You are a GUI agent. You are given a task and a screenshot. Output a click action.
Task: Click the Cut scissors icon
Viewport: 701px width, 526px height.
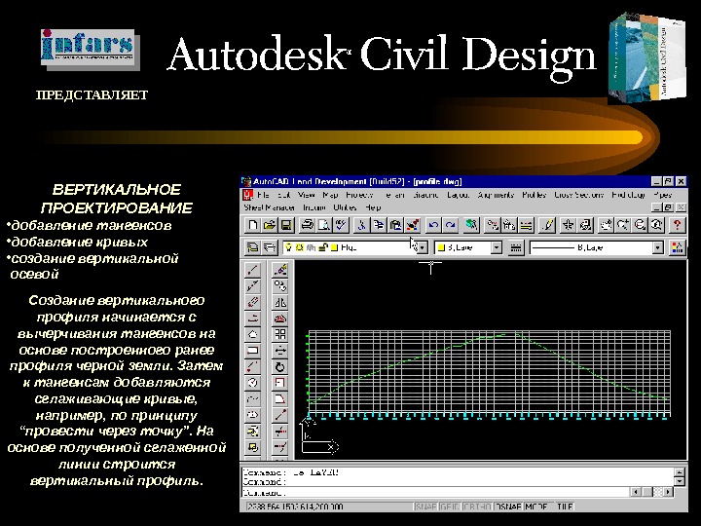pyautogui.click(x=361, y=225)
